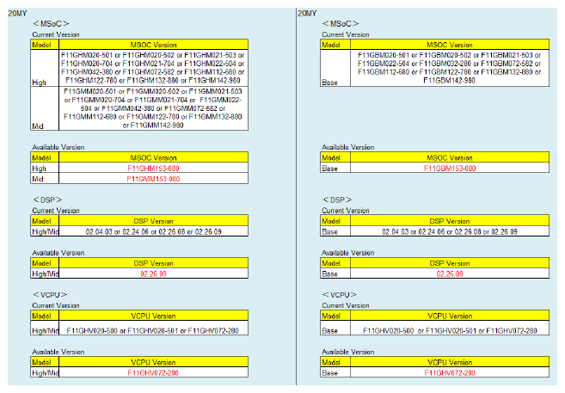Image resolution: width=565 pixels, height=393 pixels.
Task: Select the red 02.26.09 cell for High/Mid
Action: coord(153,273)
